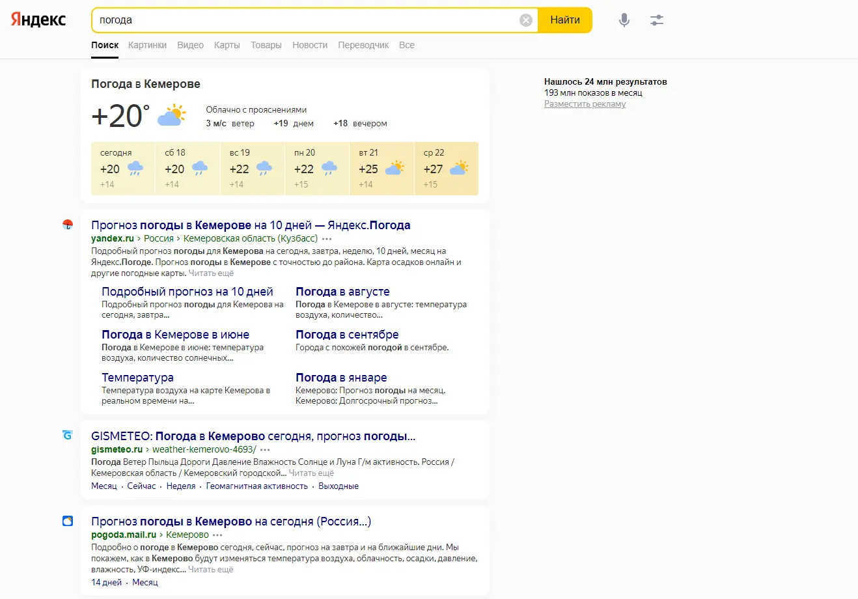Image resolution: width=858 pixels, height=599 pixels.
Task: Select the Поиск tab
Action: 105,45
